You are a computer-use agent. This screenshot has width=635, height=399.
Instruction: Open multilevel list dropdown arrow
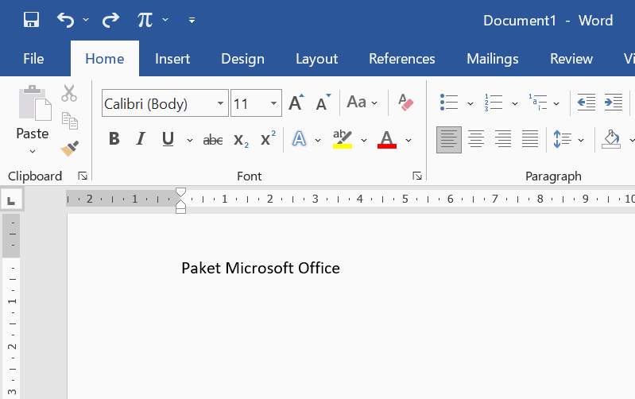(556, 103)
